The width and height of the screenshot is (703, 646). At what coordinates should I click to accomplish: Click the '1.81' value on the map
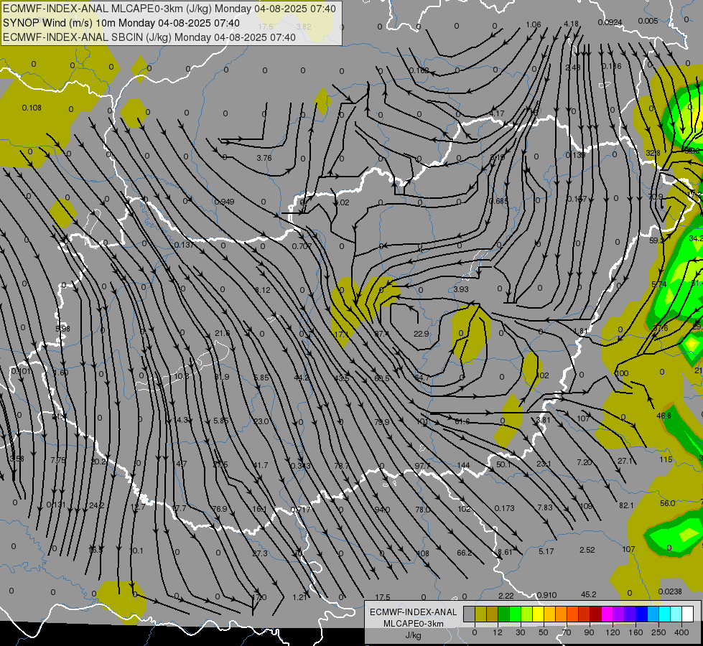click(580, 331)
